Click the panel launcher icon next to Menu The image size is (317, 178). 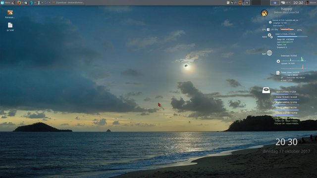tap(13, 2)
